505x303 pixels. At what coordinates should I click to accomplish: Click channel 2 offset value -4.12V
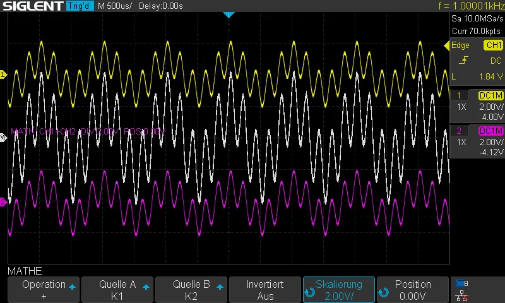pyautogui.click(x=491, y=152)
